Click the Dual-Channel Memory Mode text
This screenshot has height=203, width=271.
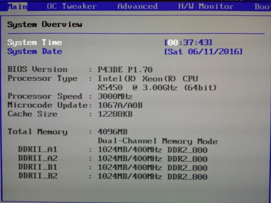158,141
